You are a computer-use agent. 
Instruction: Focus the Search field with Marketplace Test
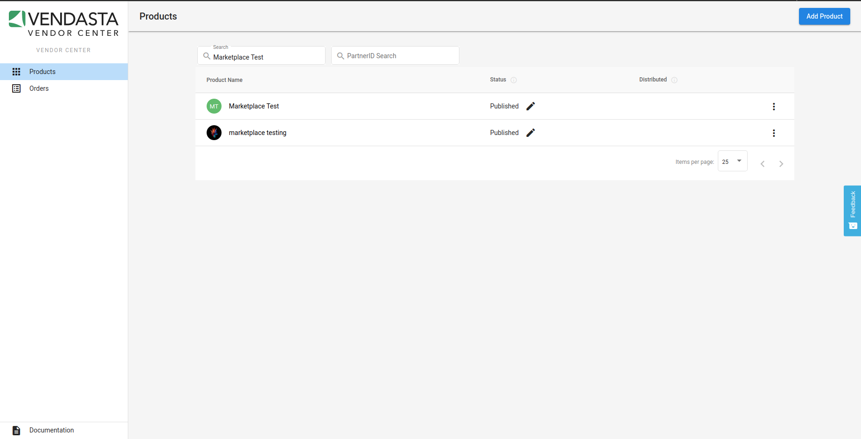pos(261,56)
